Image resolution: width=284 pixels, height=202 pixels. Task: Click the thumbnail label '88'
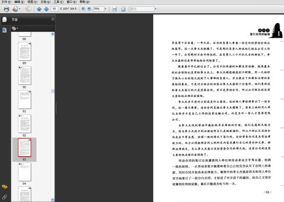[24, 39]
